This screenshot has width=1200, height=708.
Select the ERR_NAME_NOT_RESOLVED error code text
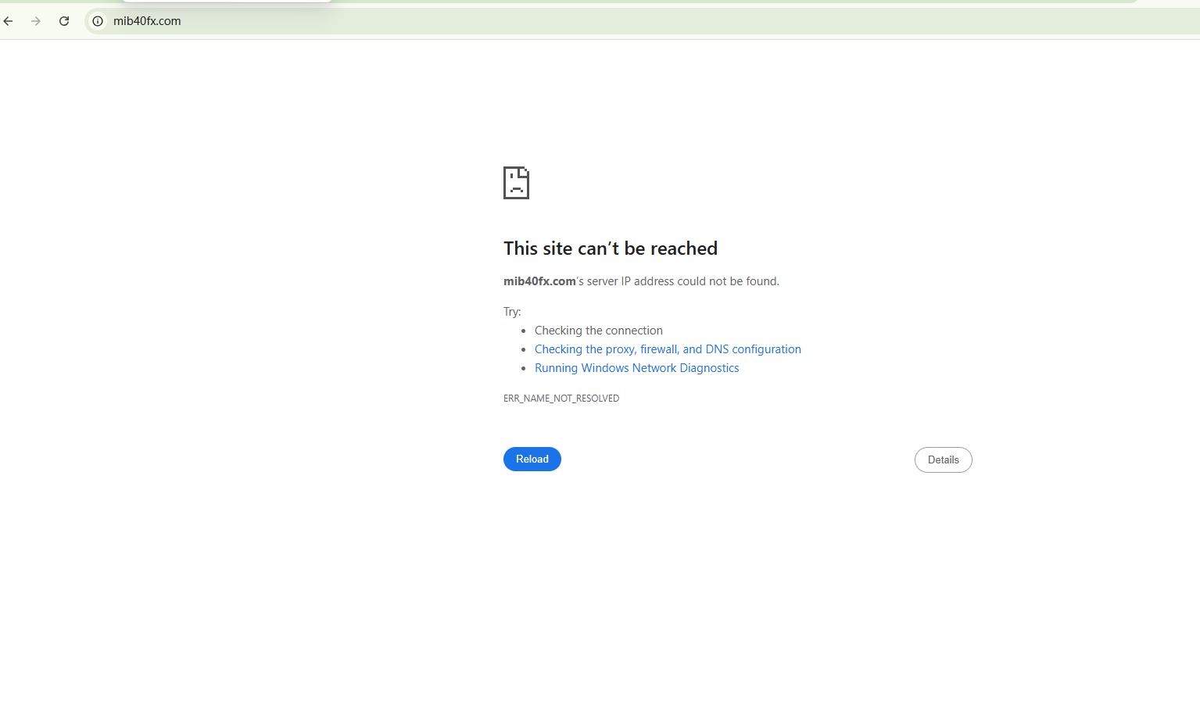561,399
